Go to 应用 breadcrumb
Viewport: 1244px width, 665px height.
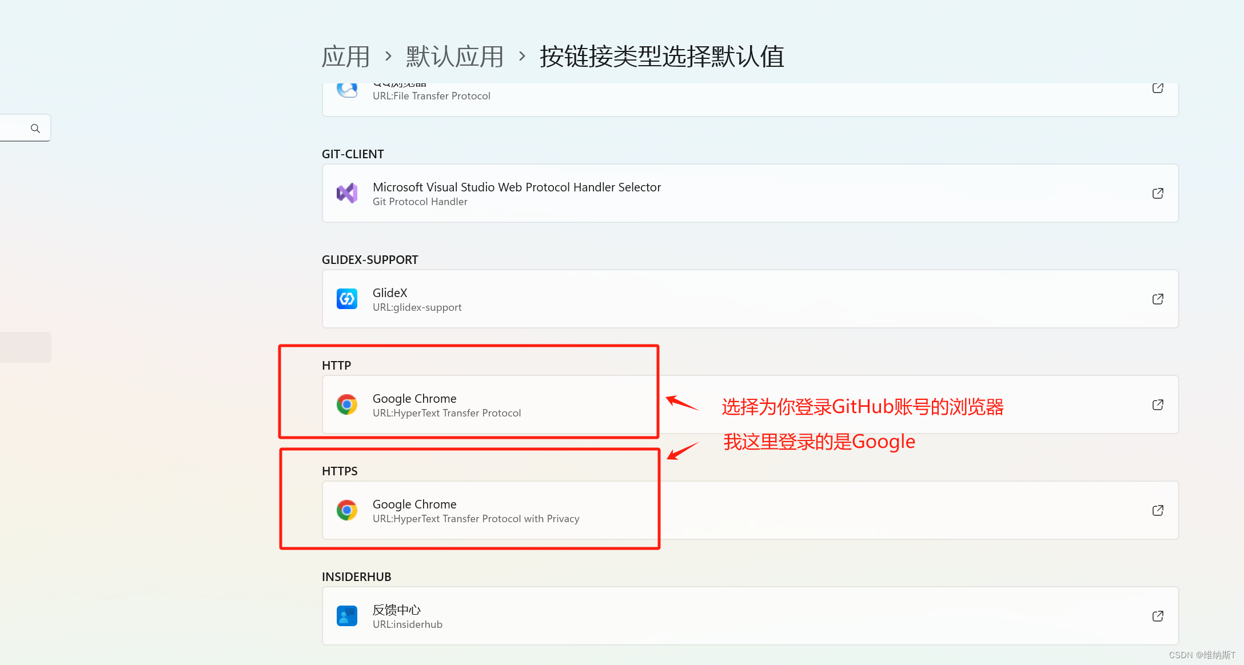click(345, 57)
